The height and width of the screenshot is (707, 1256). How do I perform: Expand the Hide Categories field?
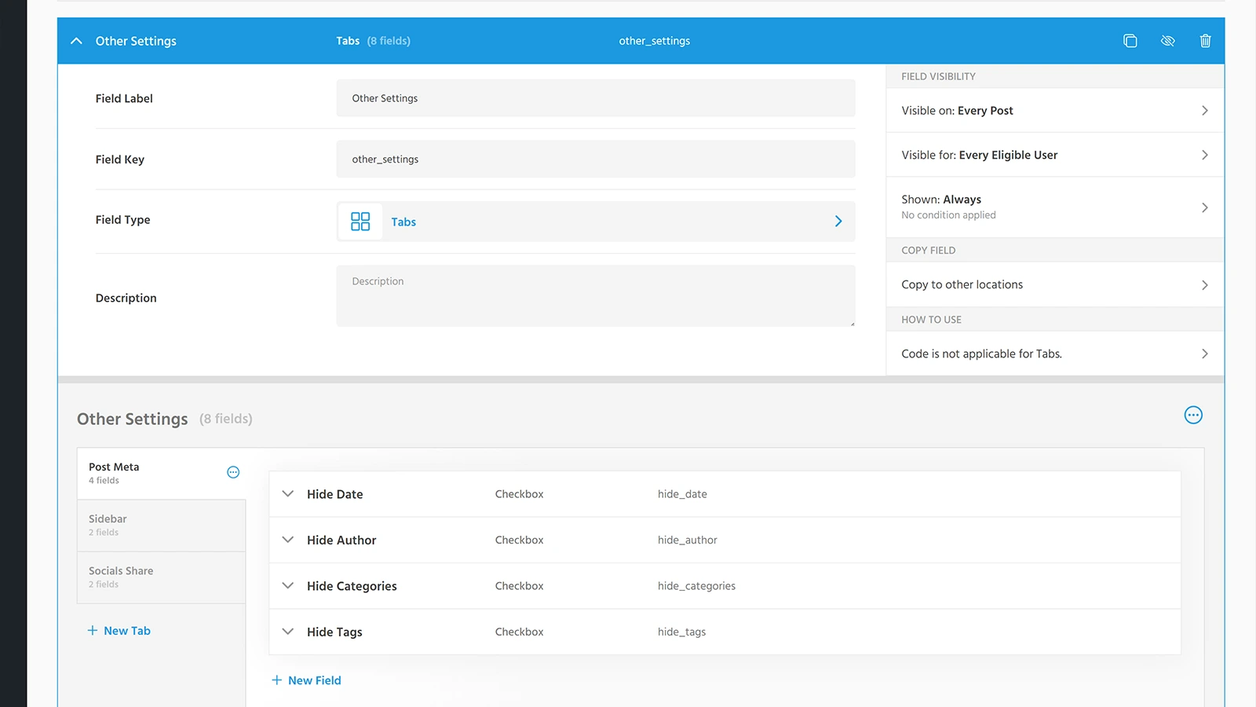click(287, 585)
